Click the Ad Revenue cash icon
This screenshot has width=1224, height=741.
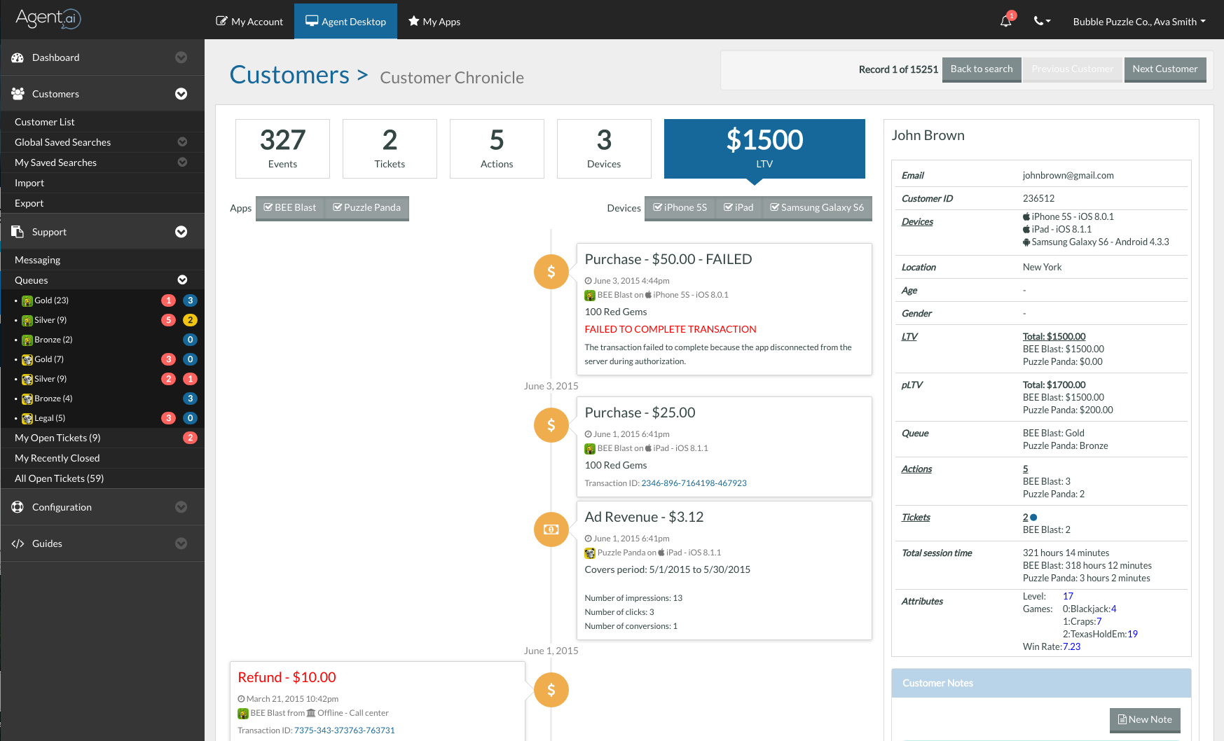tap(551, 529)
